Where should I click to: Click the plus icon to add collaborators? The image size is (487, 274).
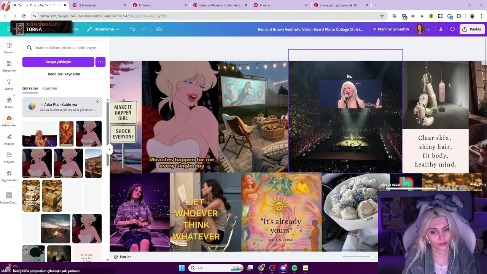point(428,29)
